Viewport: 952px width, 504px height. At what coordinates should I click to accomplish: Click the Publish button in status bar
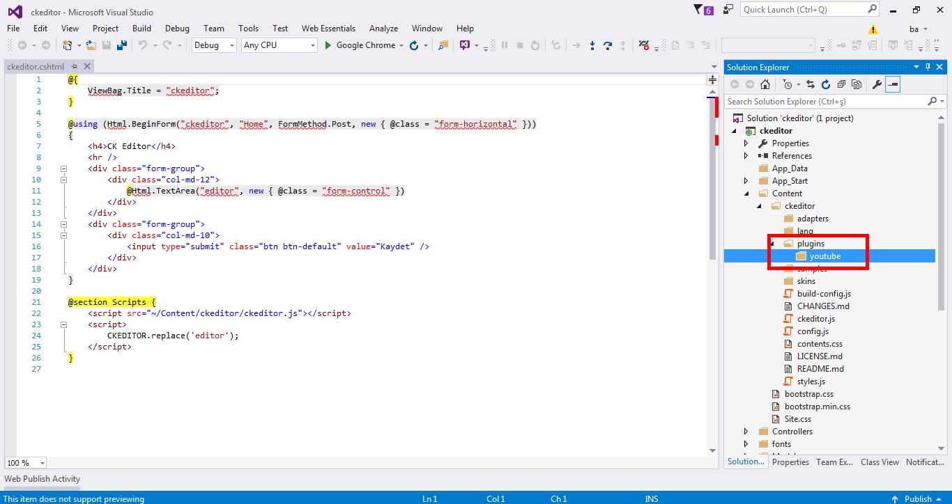click(917, 498)
